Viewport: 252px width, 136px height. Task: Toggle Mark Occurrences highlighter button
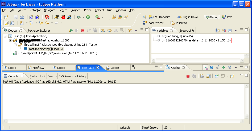click(6, 23)
